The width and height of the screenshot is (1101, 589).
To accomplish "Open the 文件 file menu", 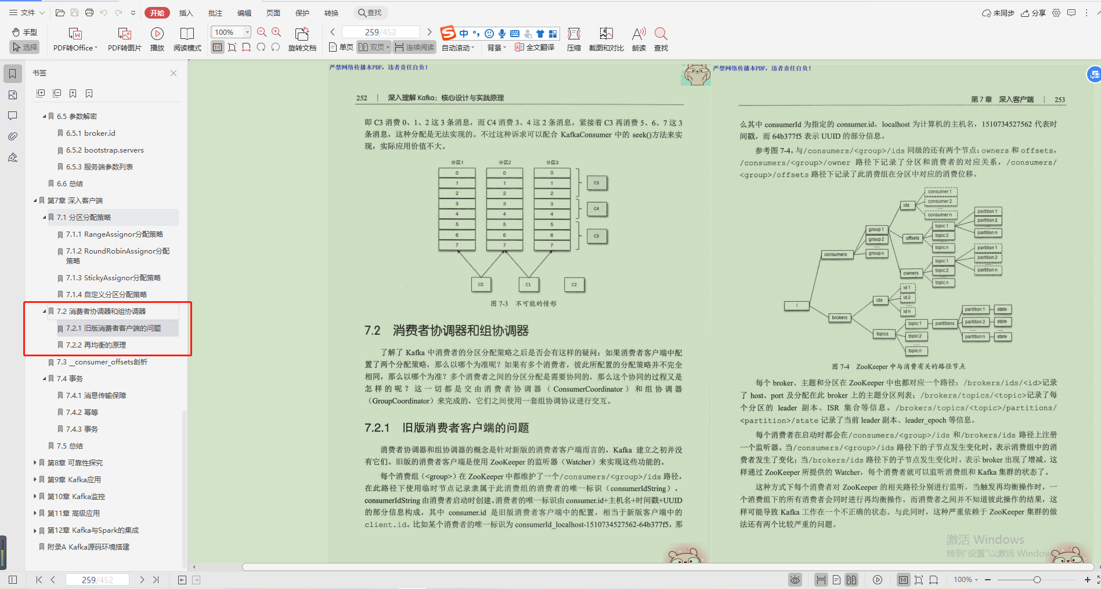I will 27,13.
